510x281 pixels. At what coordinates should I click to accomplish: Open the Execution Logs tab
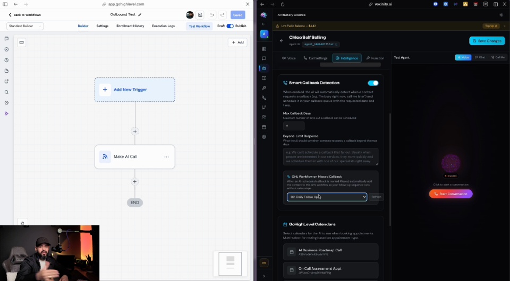point(163,26)
